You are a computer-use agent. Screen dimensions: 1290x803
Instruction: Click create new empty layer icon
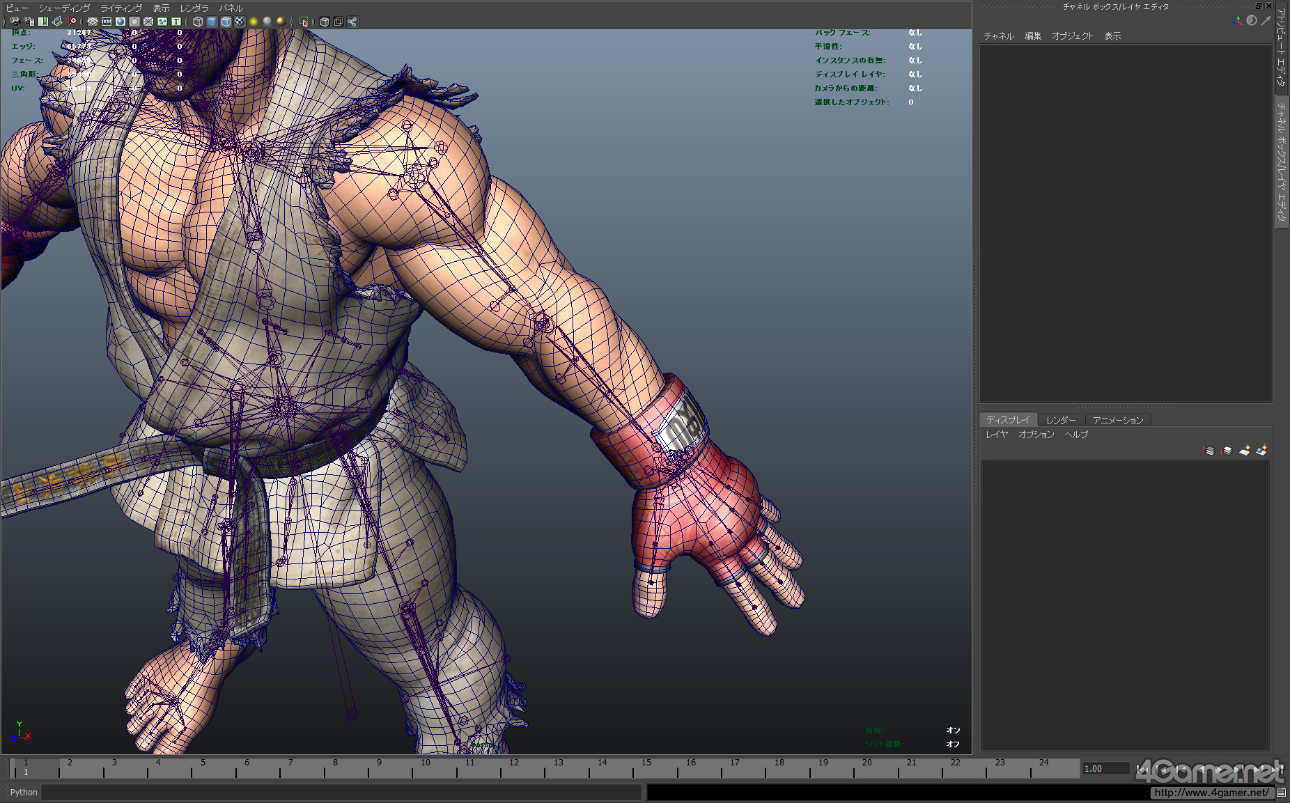click(1244, 451)
